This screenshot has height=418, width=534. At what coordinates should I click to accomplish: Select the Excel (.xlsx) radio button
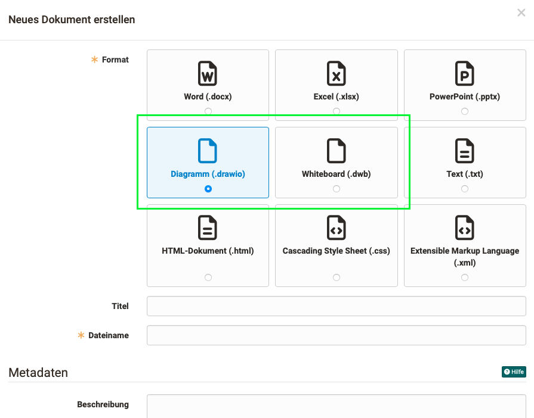(x=337, y=111)
